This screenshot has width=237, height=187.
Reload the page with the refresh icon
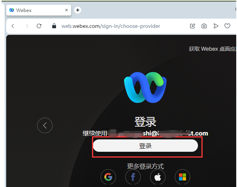[x=39, y=26]
